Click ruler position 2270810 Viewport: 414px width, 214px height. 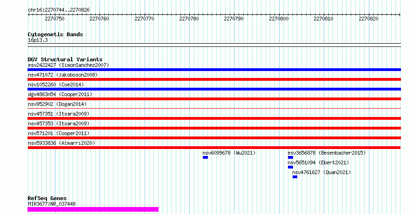tap(323, 19)
